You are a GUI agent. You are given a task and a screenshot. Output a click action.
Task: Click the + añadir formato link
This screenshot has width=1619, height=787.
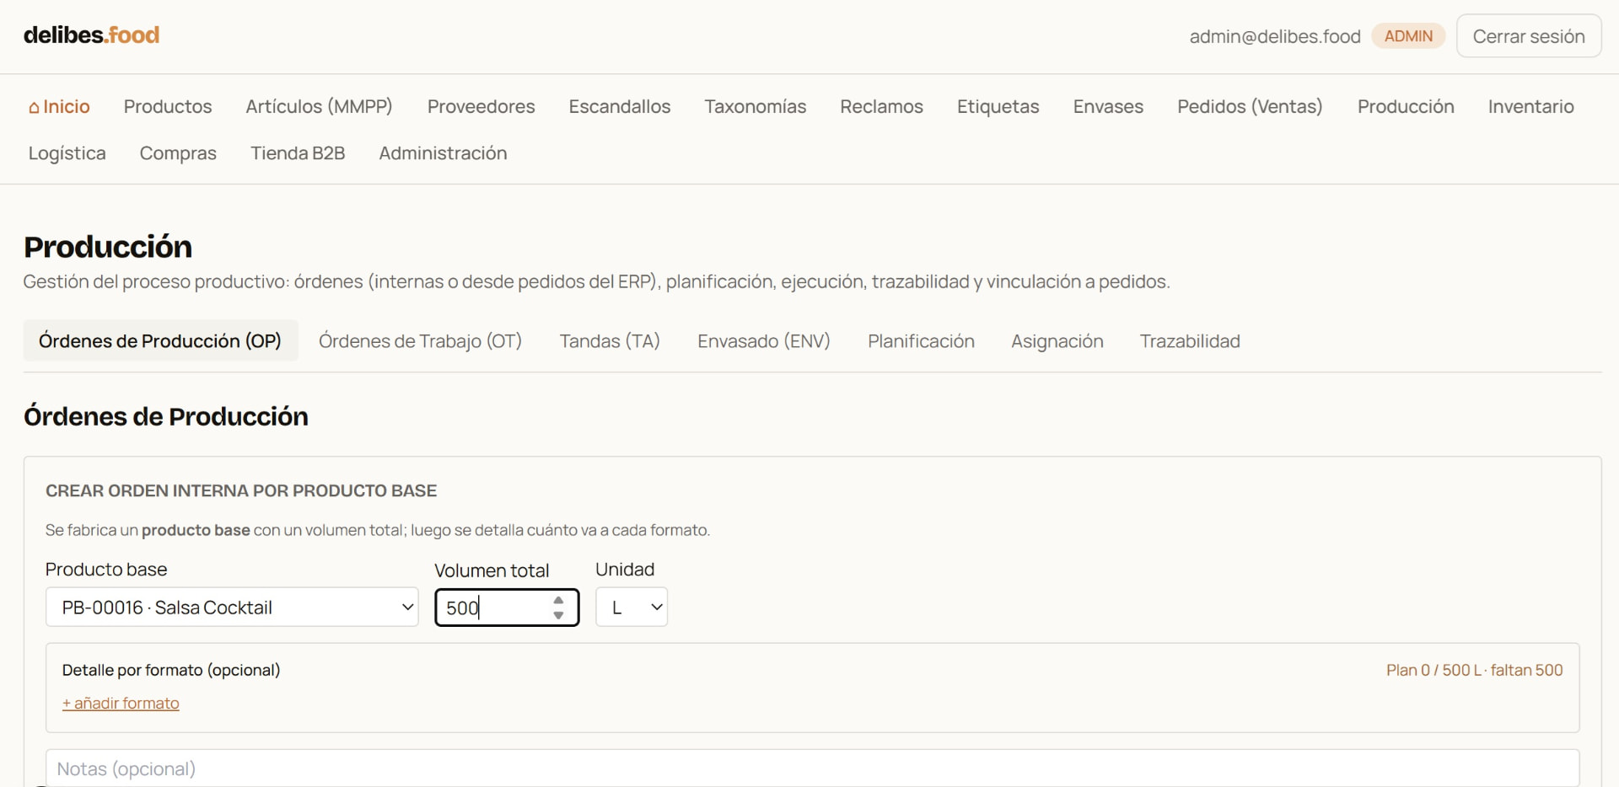point(121,703)
